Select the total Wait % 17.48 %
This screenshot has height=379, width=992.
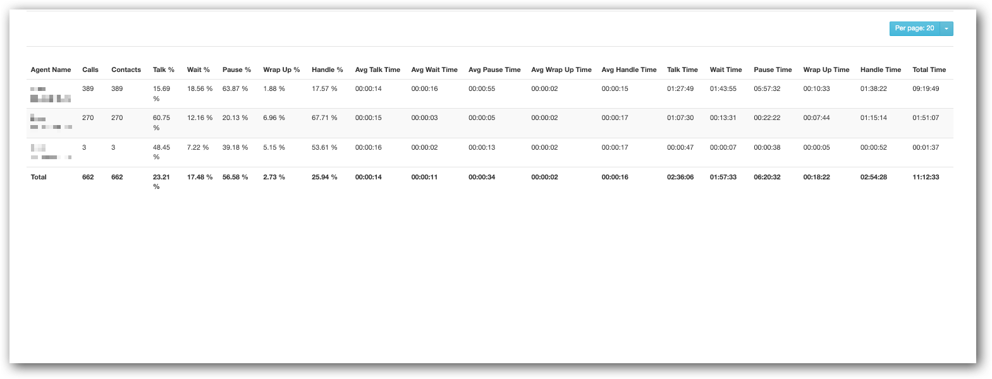click(x=200, y=177)
